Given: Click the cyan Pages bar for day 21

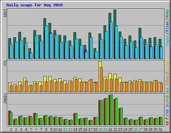Looking at the screenshot, I should pos(111,40).
